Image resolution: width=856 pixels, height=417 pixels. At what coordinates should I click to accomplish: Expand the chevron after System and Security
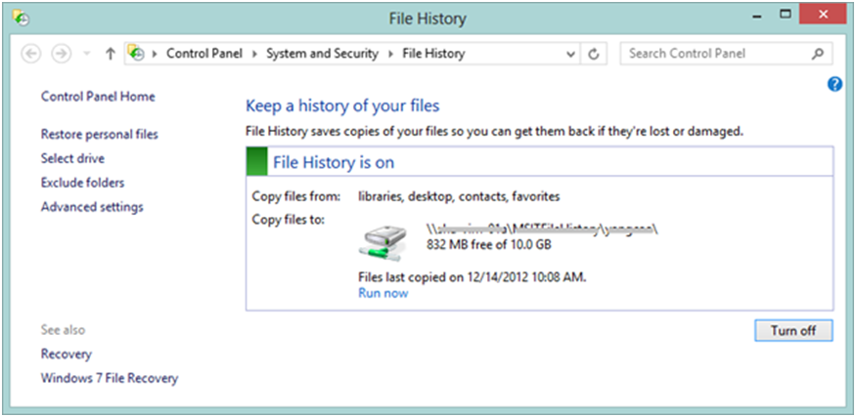[x=390, y=54]
